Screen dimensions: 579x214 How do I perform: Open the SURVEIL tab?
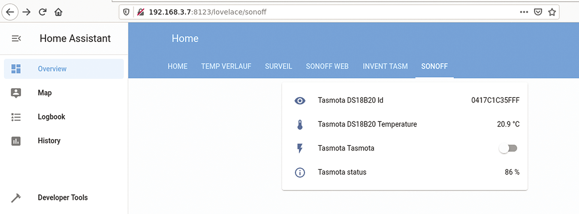(278, 66)
